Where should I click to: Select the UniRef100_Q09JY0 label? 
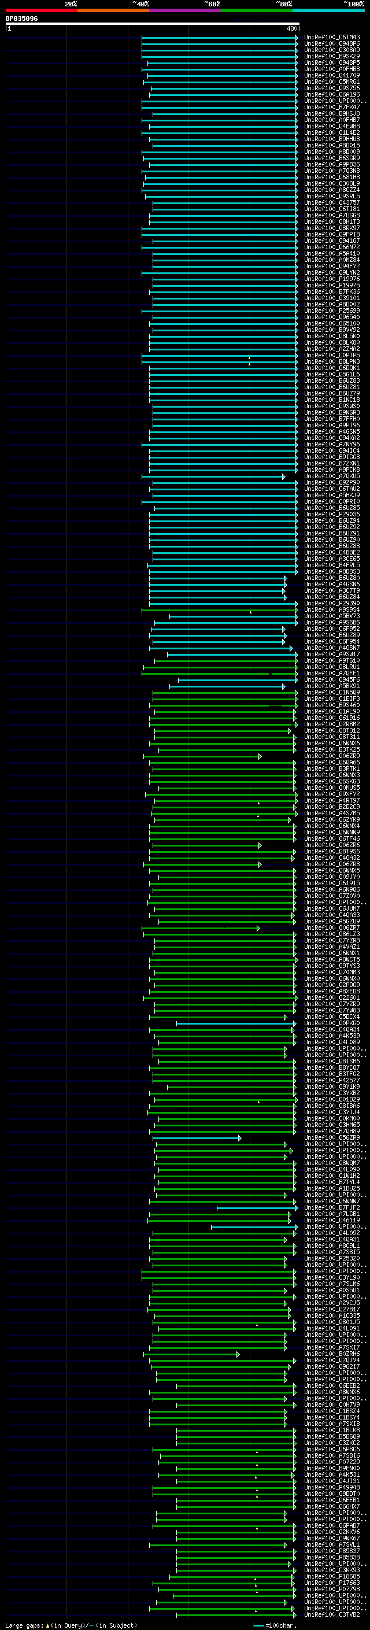(x=332, y=878)
